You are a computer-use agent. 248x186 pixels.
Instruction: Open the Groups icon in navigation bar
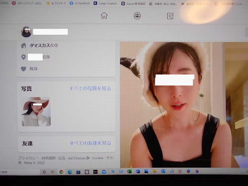[137, 16]
